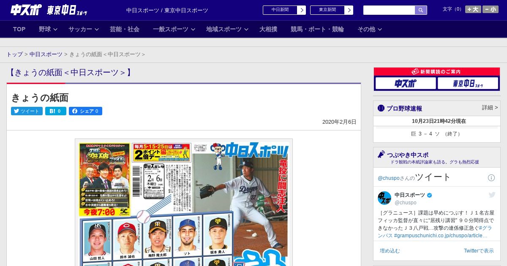The height and width of the screenshot is (266, 507).
Task: Increase text size with ＋大 button
Action: pos(473,9)
